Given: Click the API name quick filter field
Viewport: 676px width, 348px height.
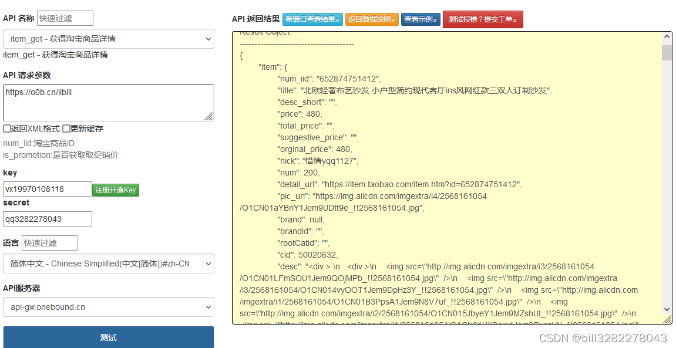Looking at the screenshot, I should pos(65,18).
